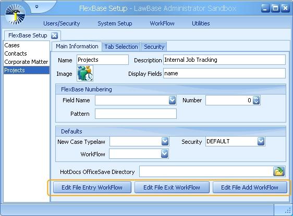
Task: Click the Display Fields input
Action: tap(224, 73)
